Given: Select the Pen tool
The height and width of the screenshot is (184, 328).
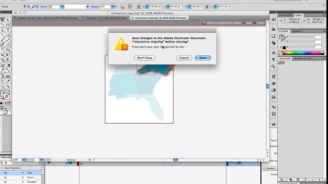Looking at the screenshot, I should (x=2, y=30).
